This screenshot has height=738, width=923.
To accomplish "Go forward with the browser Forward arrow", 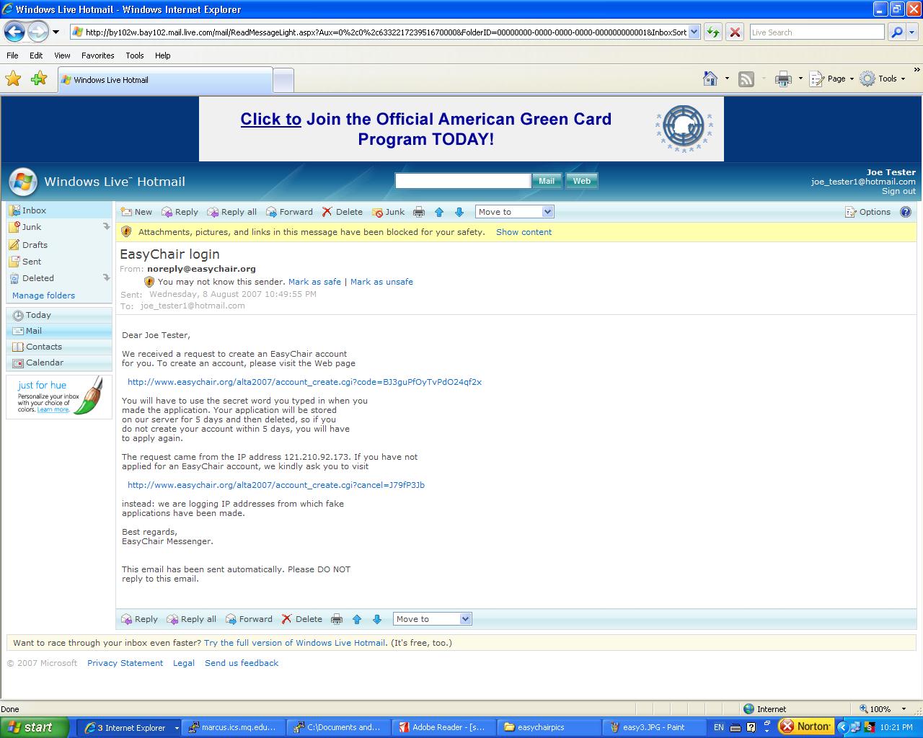I will (37, 32).
